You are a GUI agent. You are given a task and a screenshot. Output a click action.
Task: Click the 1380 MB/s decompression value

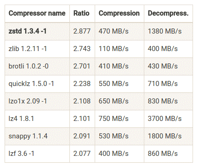165,31
